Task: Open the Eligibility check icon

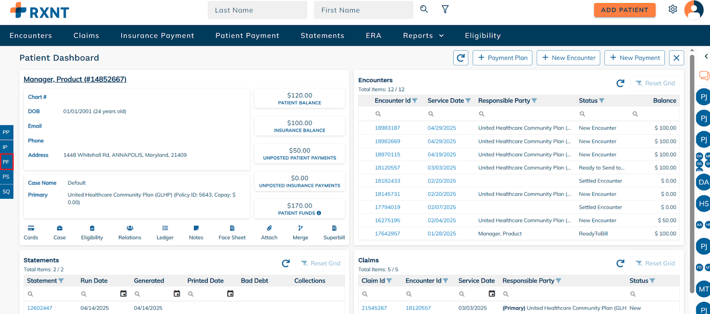Action: [x=92, y=229]
